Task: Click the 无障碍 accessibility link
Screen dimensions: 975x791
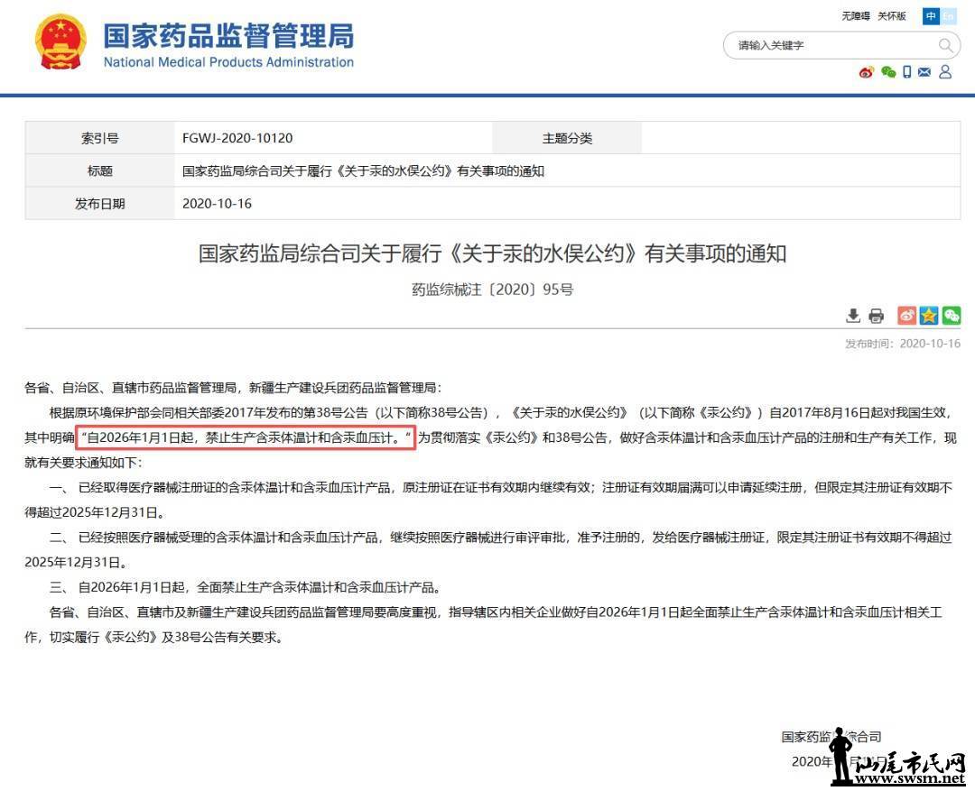Action: tap(856, 16)
